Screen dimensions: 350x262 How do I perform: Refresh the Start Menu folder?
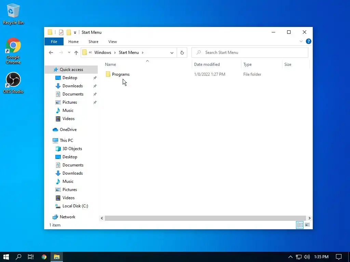tap(182, 53)
